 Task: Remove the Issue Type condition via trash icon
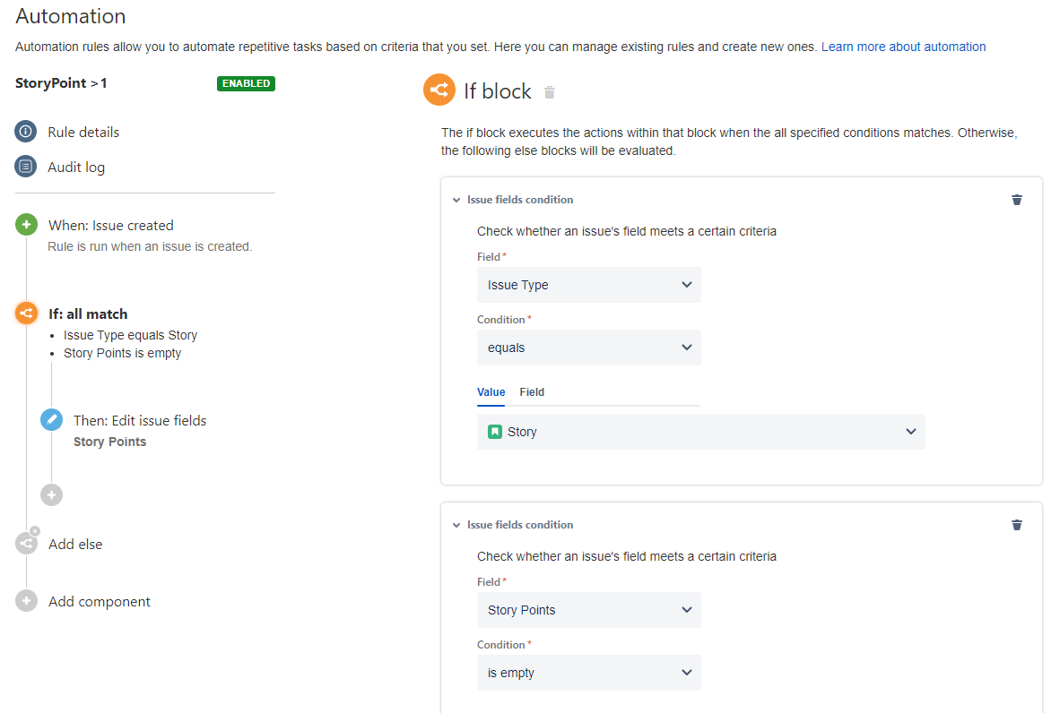point(1017,200)
